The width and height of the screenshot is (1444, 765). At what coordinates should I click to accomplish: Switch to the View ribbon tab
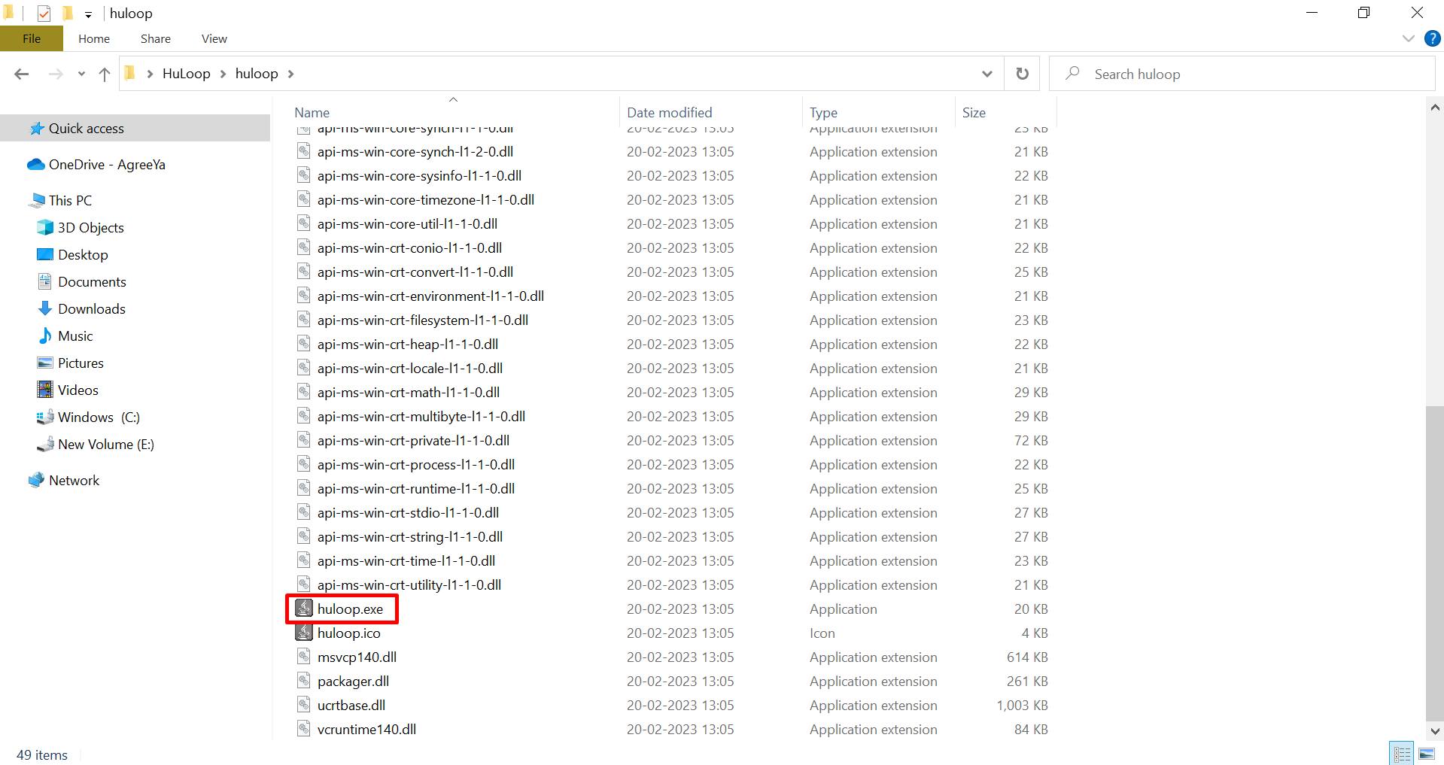[x=214, y=39]
